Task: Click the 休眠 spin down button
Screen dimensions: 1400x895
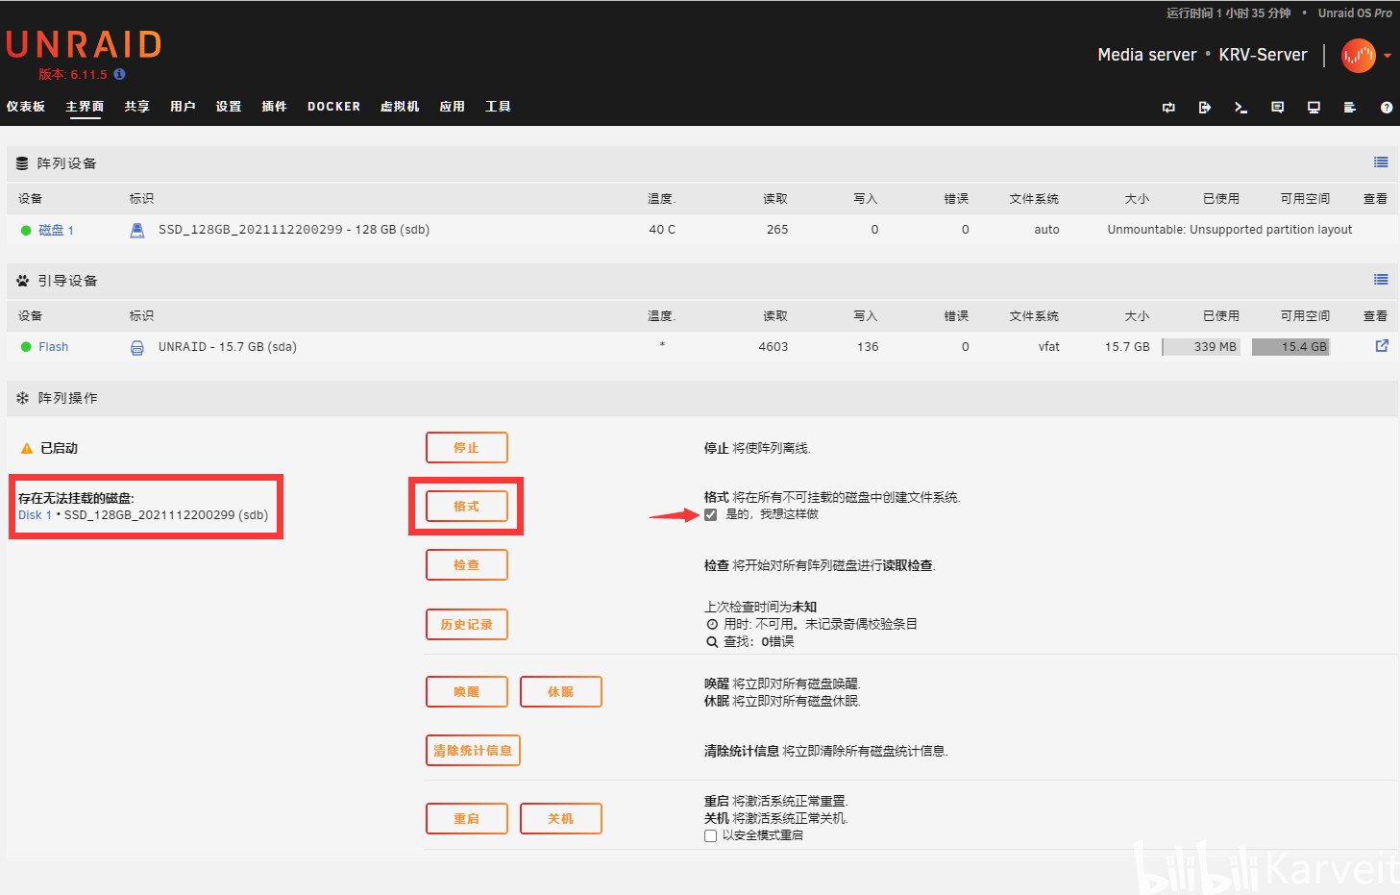Action: pyautogui.click(x=561, y=692)
